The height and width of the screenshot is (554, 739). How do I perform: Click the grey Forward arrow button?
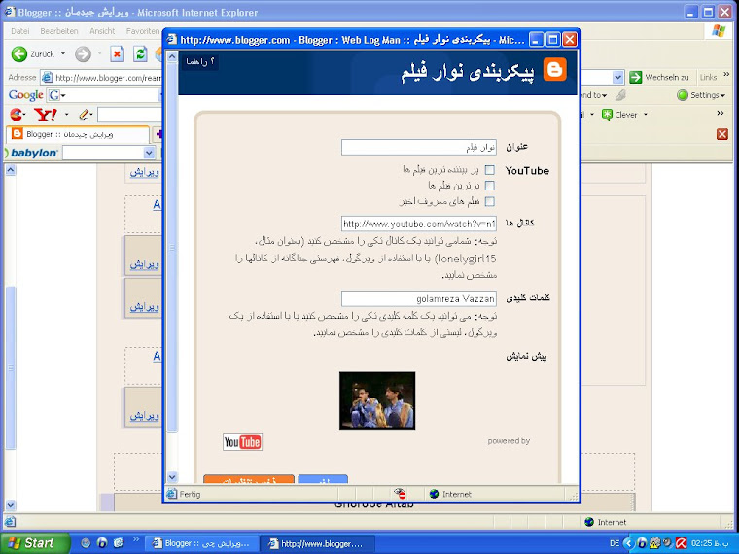click(83, 54)
